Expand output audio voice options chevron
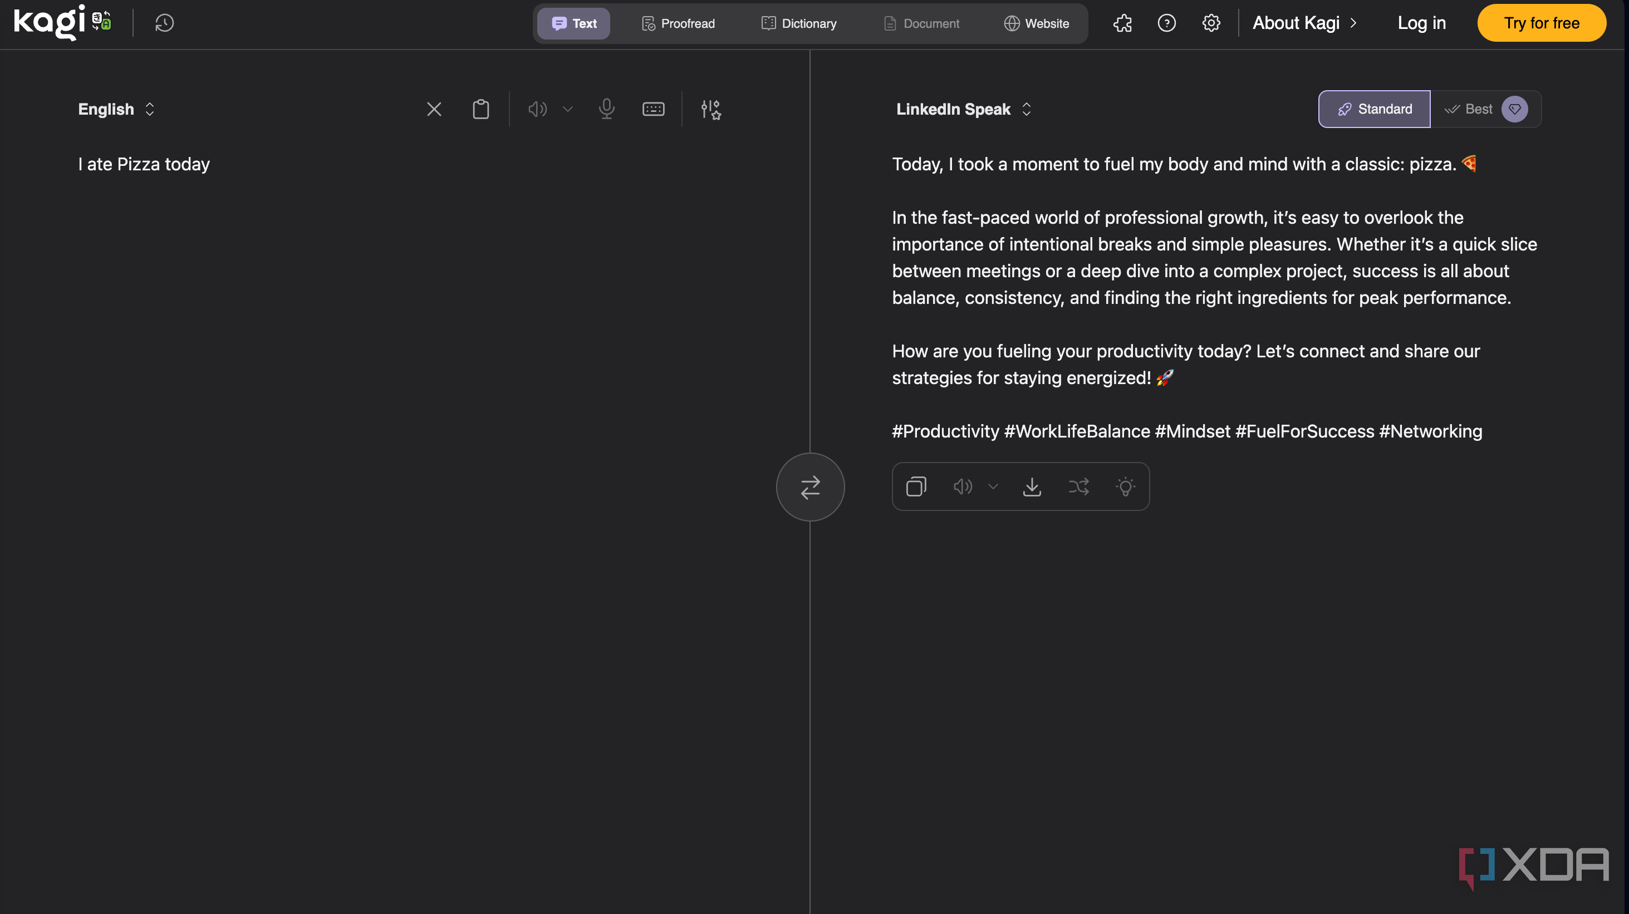 tap(993, 486)
